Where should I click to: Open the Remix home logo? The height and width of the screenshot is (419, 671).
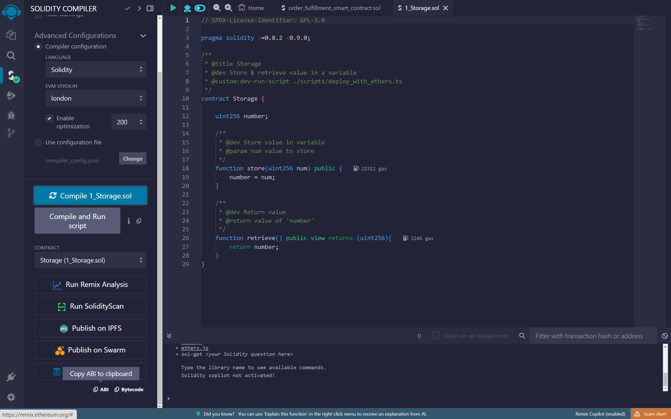[11, 12]
